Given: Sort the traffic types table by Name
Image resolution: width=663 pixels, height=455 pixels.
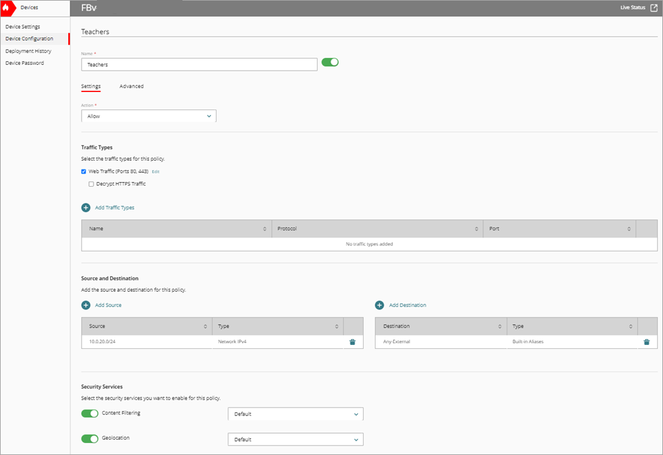Looking at the screenshot, I should 265,228.
